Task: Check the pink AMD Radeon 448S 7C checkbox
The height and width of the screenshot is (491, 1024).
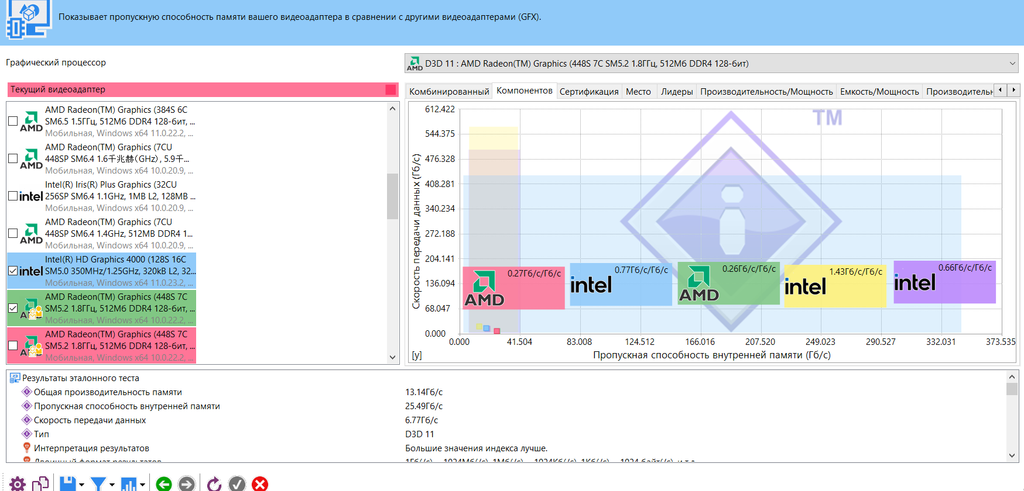Action: (13, 345)
